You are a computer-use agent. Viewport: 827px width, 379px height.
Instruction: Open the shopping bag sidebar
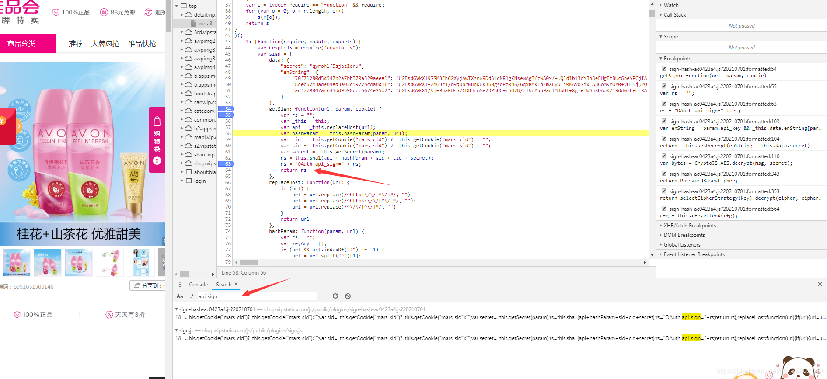coord(157,140)
